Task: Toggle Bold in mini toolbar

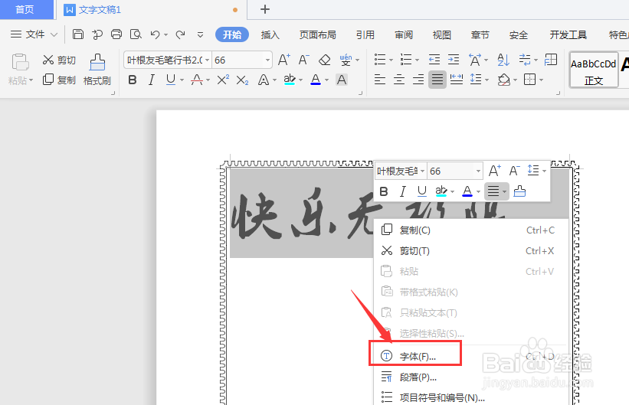Action: pos(384,191)
